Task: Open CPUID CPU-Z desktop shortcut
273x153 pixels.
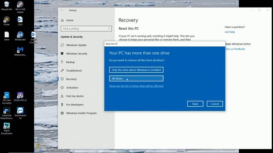Action: click(x=20, y=96)
